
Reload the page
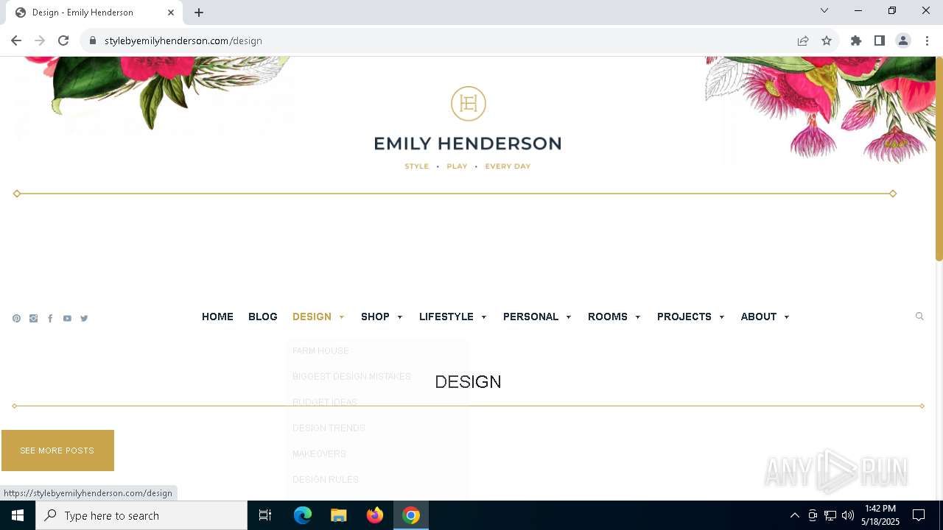pos(63,40)
